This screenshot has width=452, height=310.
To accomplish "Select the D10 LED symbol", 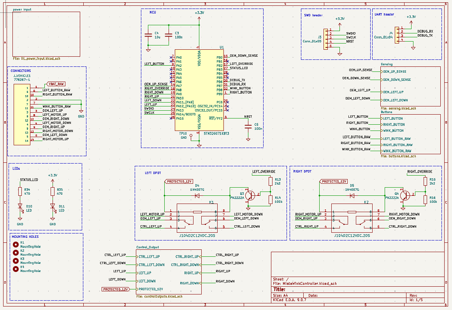I will (20, 206).
